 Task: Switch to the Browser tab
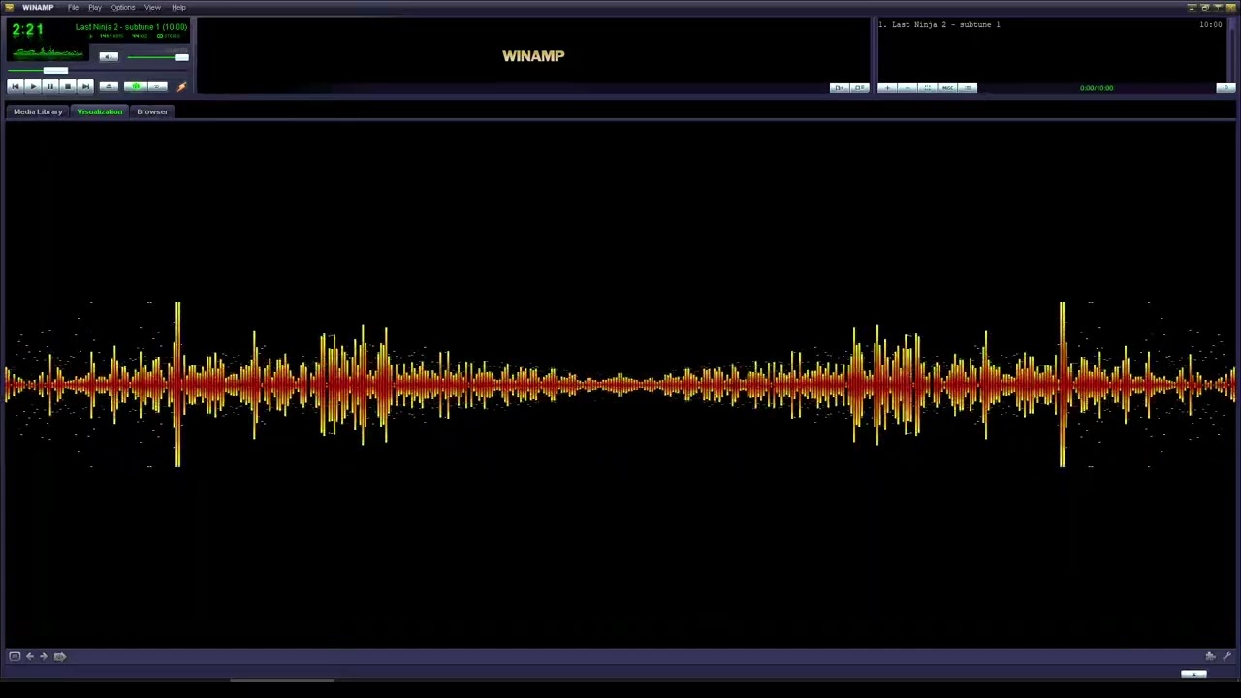(152, 111)
